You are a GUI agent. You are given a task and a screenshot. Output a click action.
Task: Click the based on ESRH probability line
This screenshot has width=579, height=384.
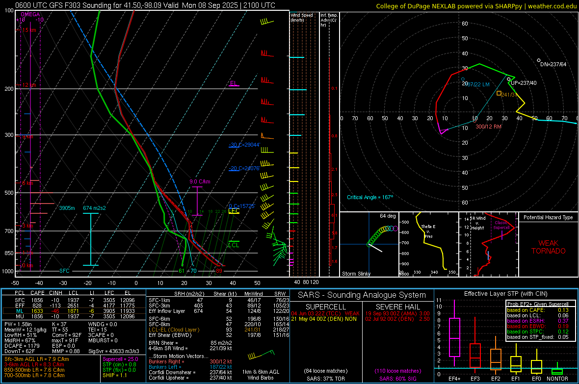click(537, 321)
